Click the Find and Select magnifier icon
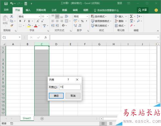Image resolution: width=161 pixels, height=126 pixels. [x=138, y=21]
